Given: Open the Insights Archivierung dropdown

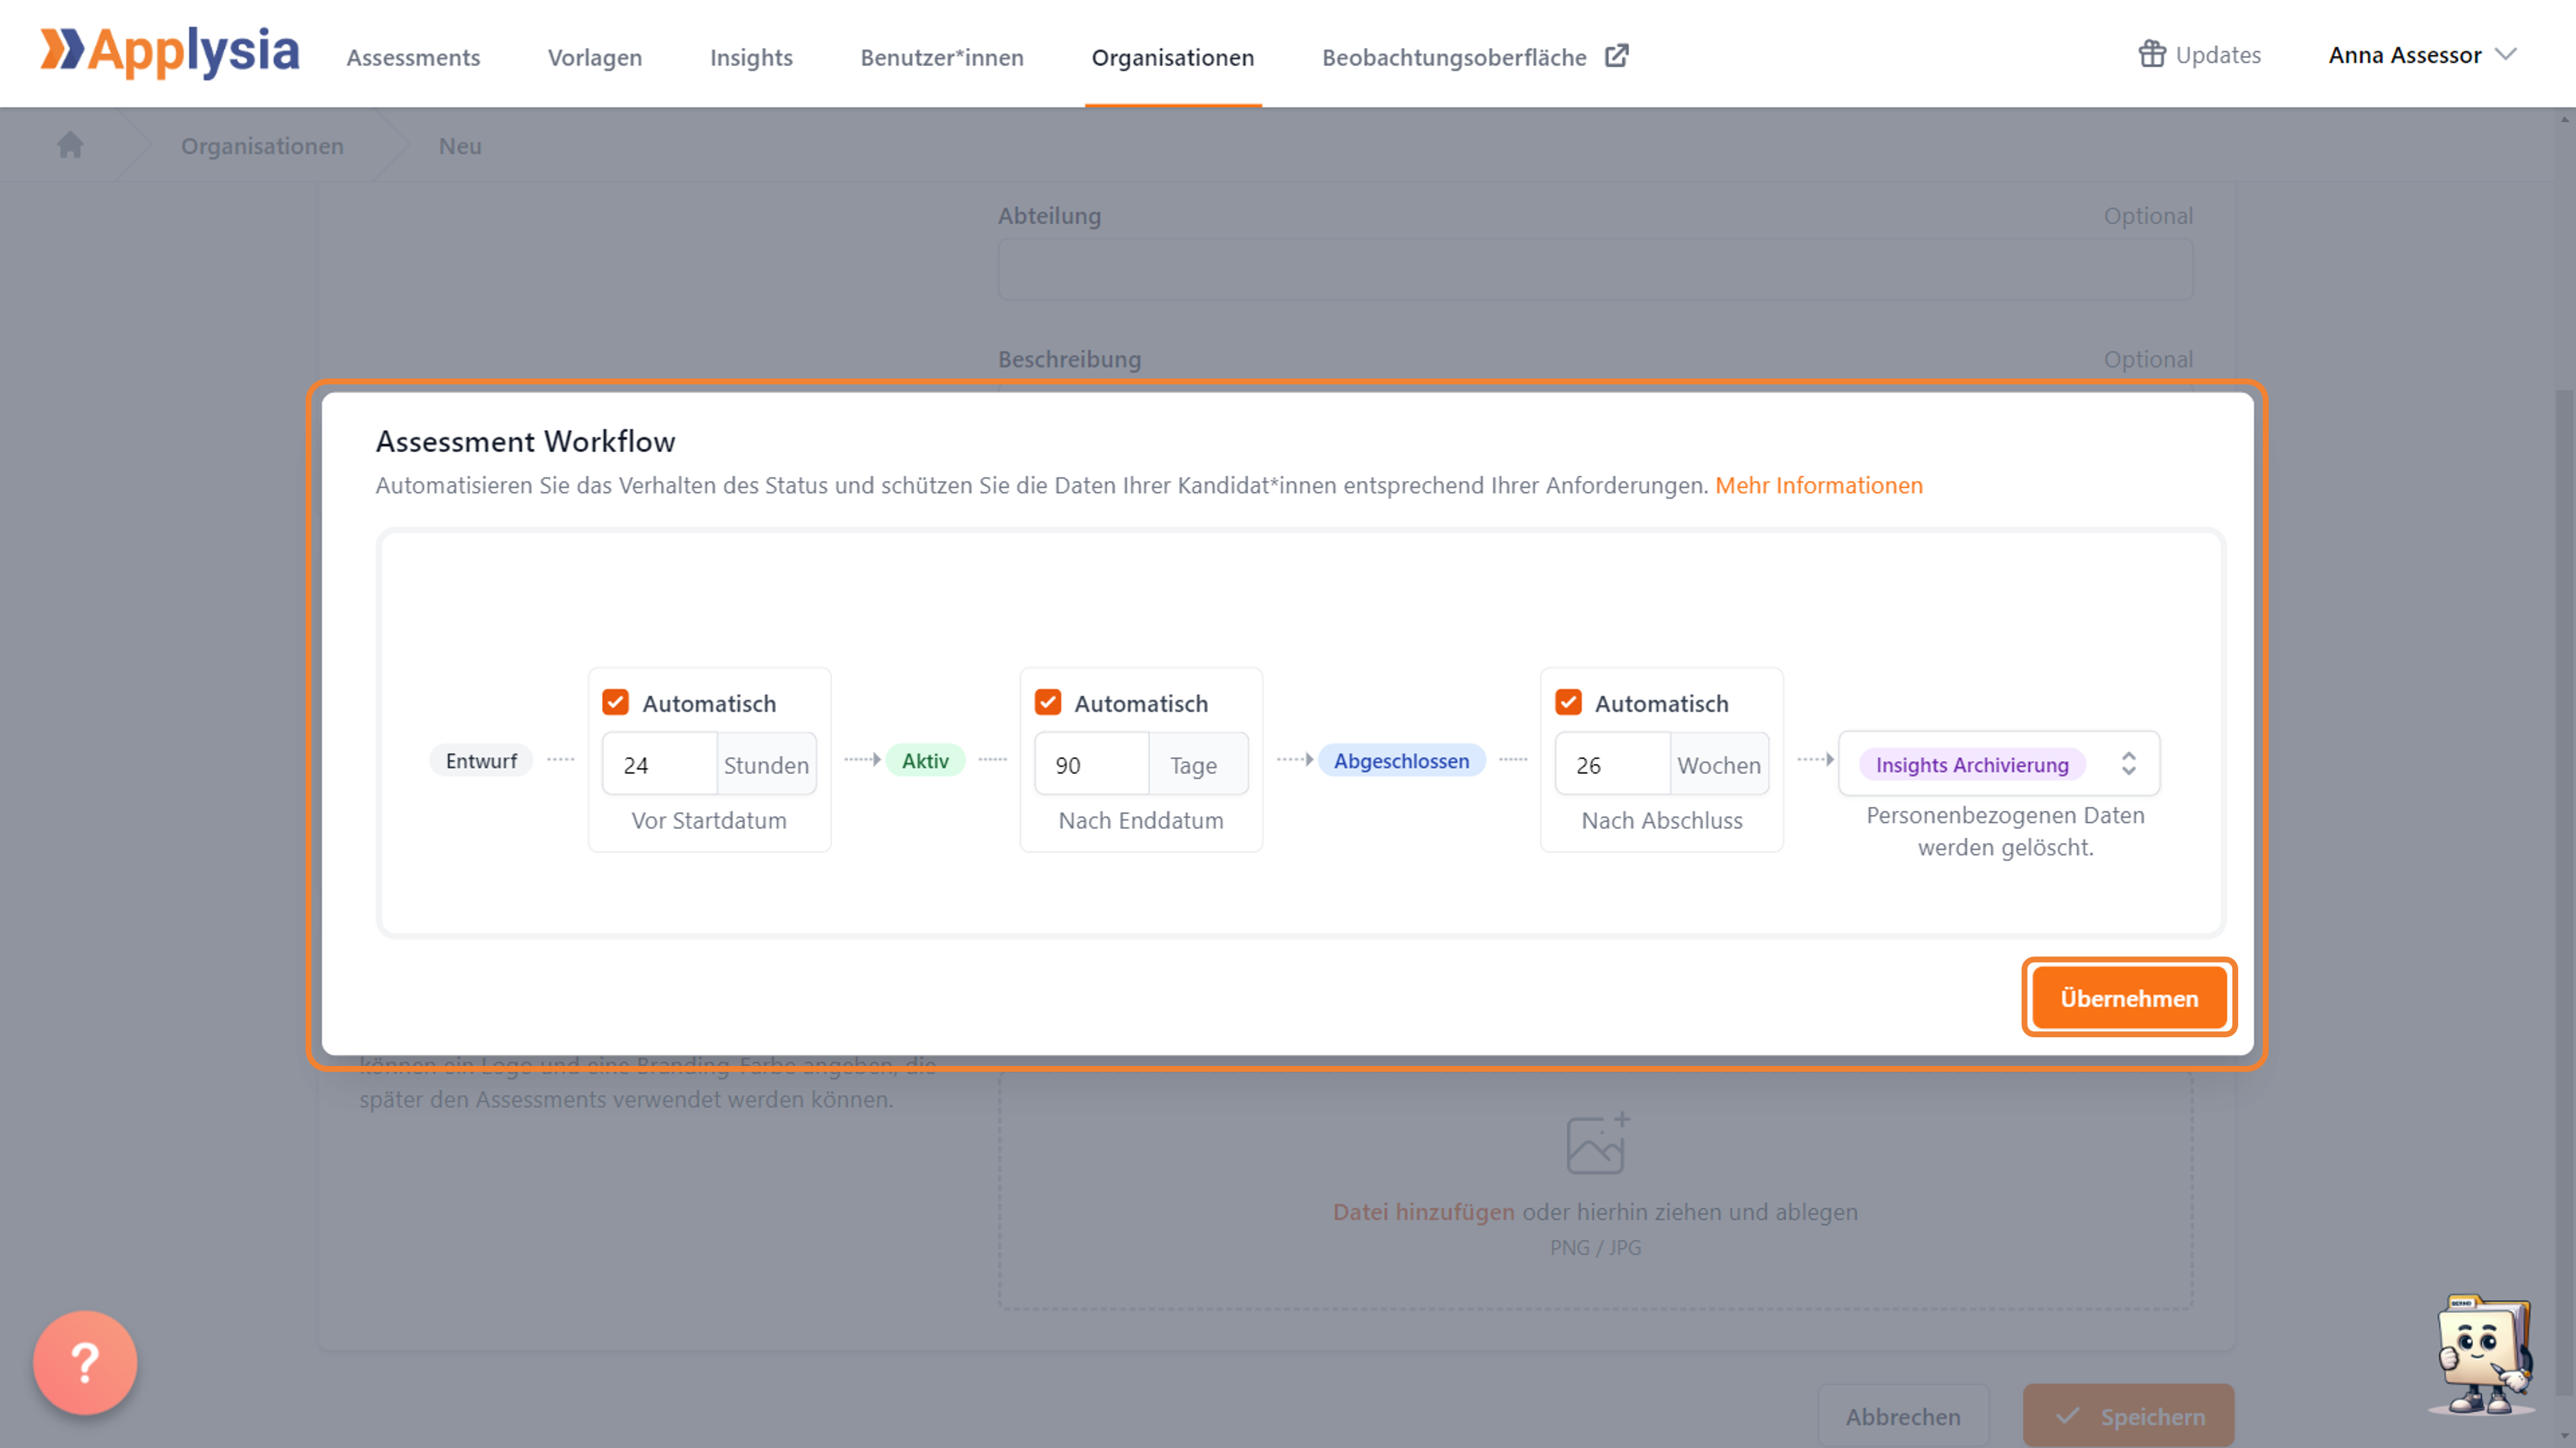Looking at the screenshot, I should [x=1999, y=763].
